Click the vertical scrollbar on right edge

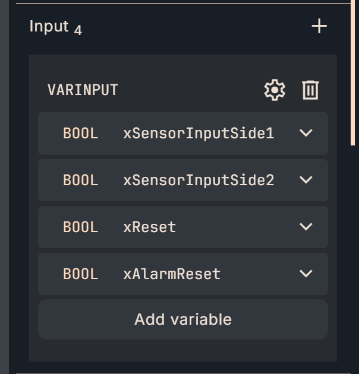[x=354, y=74]
